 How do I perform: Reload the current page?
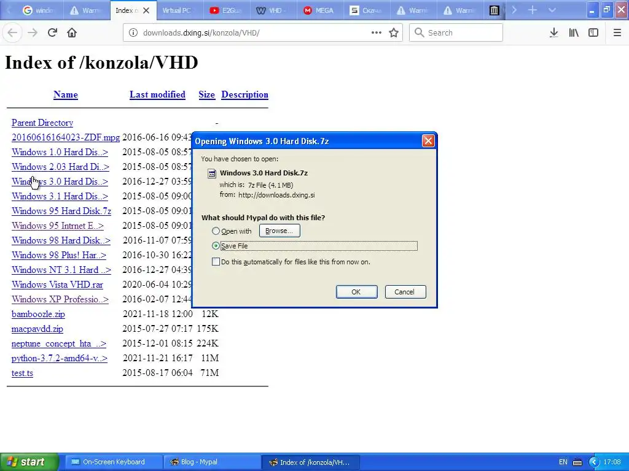pyautogui.click(x=52, y=33)
